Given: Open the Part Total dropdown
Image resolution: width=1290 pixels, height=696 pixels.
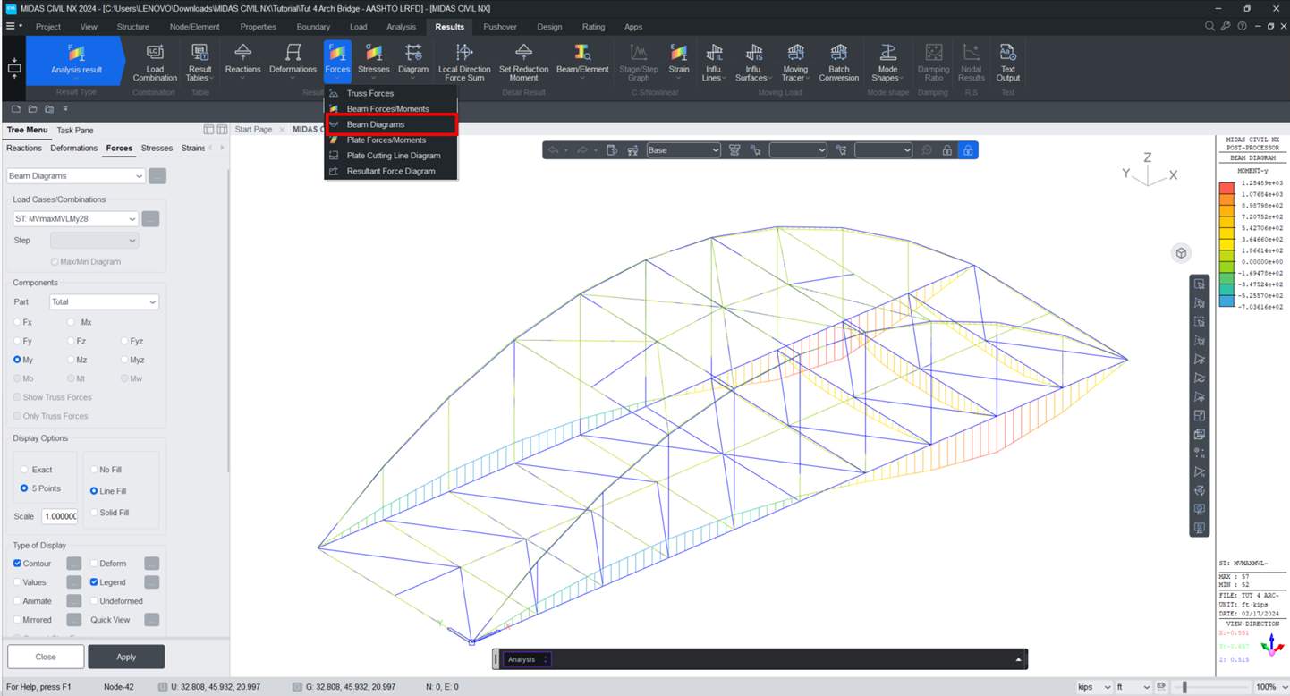Looking at the screenshot, I should tap(104, 302).
